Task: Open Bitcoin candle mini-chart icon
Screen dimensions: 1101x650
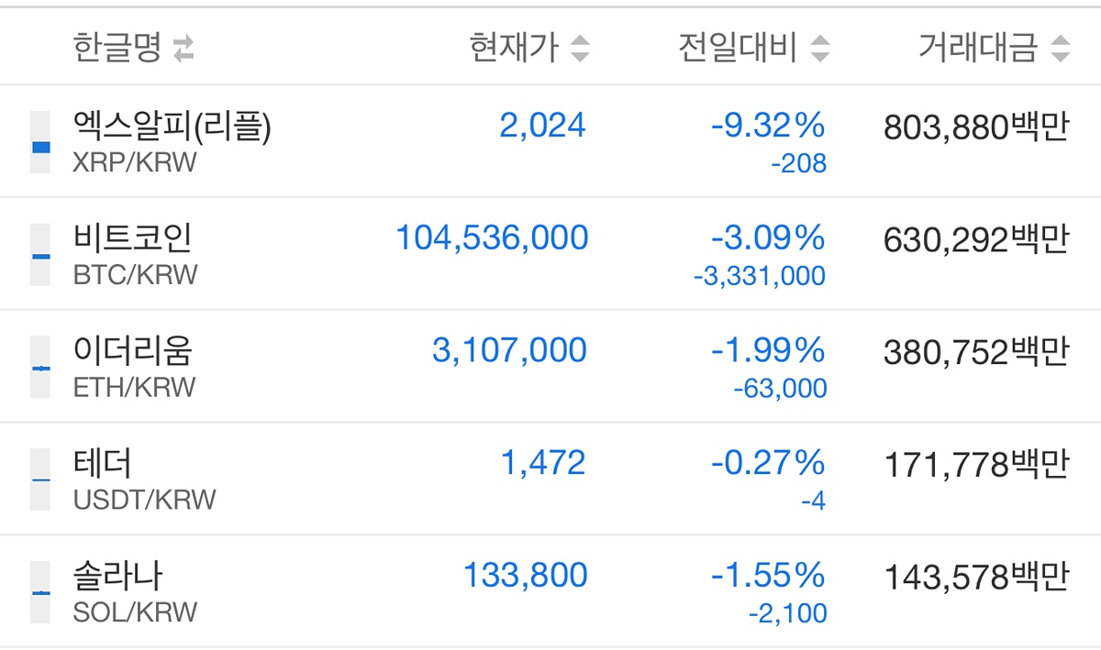Action: coord(40,255)
